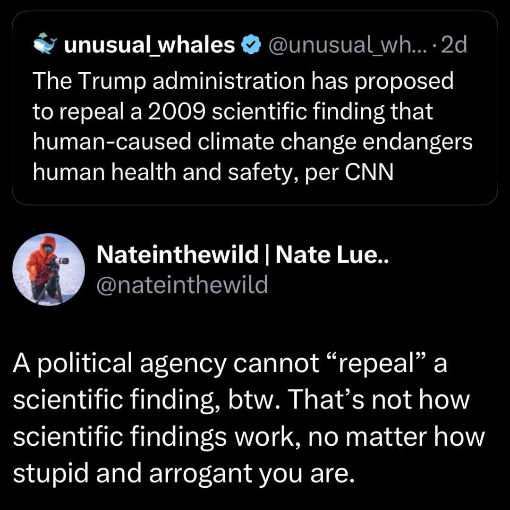This screenshot has height=510, width=510.
Task: Open the @nateinthewild handle
Action: [182, 284]
